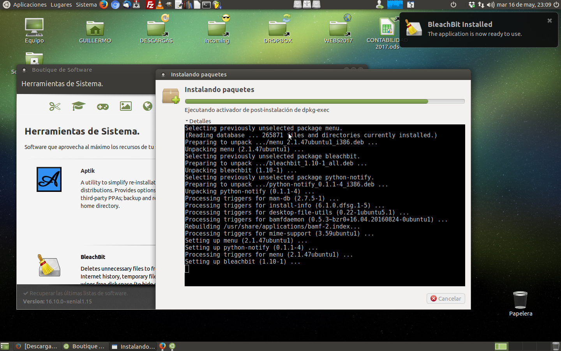Open the clock showing mar 16 de may
The height and width of the screenshot is (351, 561).
(x=524, y=5)
